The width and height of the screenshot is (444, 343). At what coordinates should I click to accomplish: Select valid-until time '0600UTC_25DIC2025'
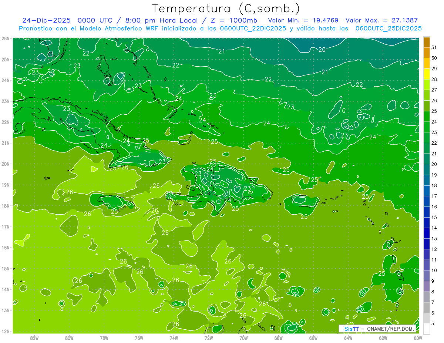point(388,28)
